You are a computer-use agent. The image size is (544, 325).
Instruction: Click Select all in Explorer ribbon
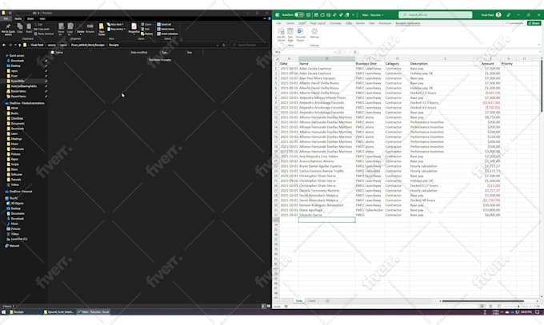click(x=164, y=25)
